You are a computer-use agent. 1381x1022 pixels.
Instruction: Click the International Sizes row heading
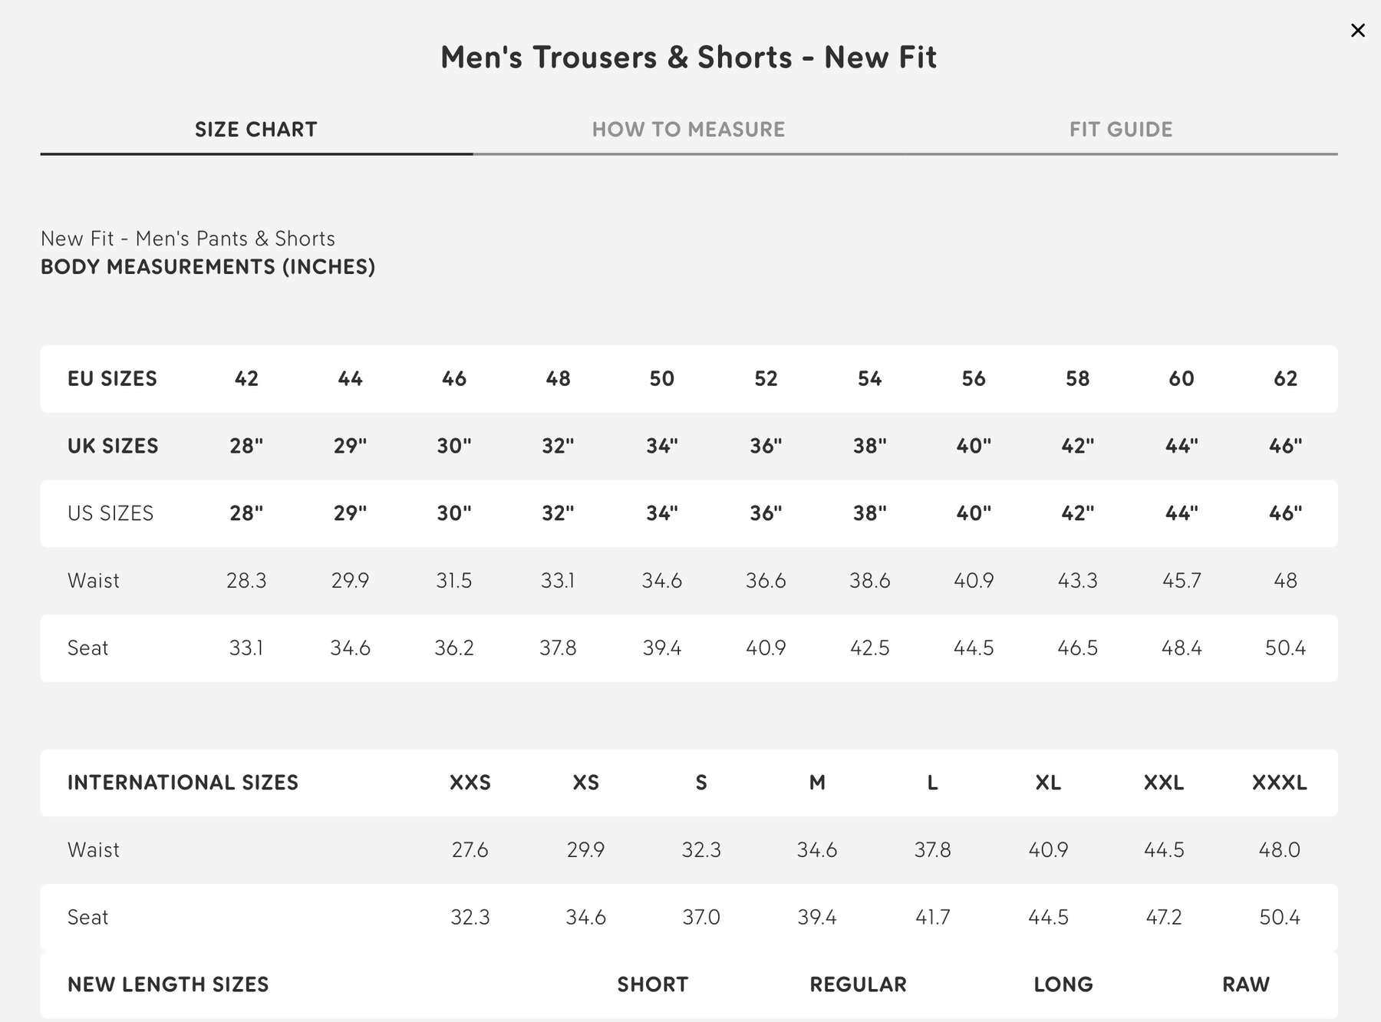click(x=183, y=783)
